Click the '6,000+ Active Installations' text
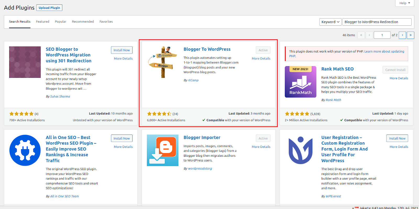Image resolution: width=419 pixels, height=209 pixels. tap(166, 120)
